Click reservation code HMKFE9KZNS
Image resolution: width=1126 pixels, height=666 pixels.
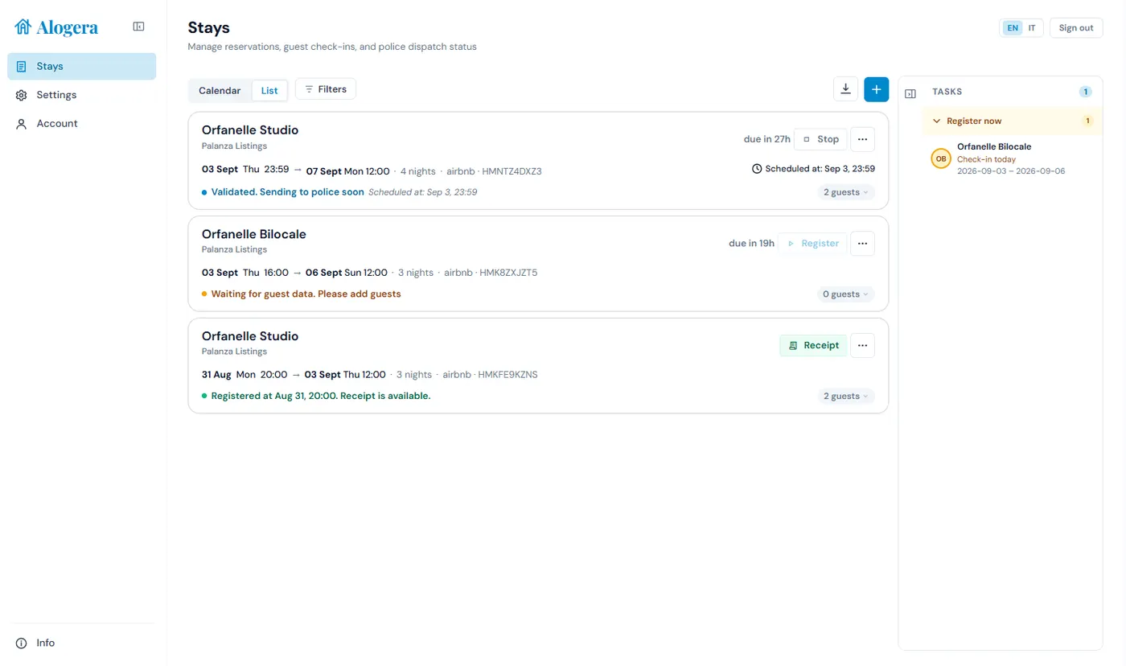point(508,375)
